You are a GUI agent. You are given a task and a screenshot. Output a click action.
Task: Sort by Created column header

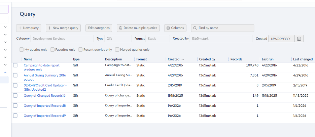(174, 59)
